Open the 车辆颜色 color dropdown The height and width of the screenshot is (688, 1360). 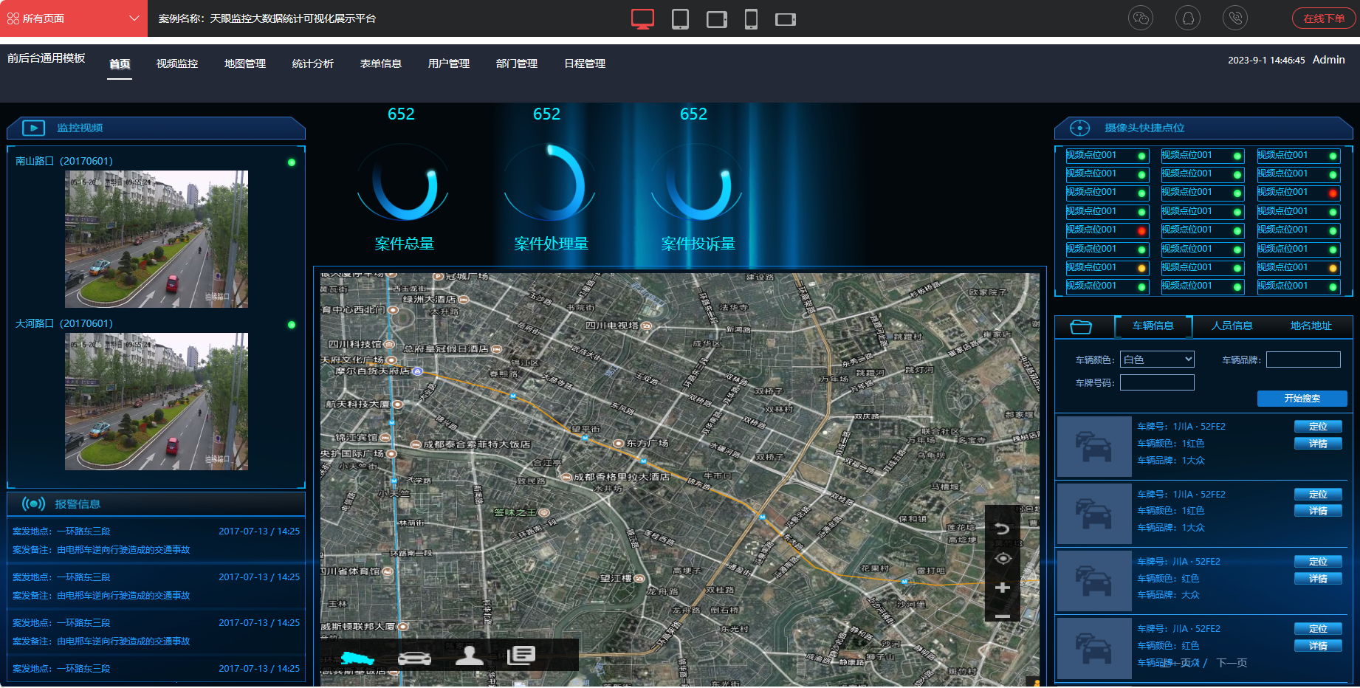[1156, 360]
